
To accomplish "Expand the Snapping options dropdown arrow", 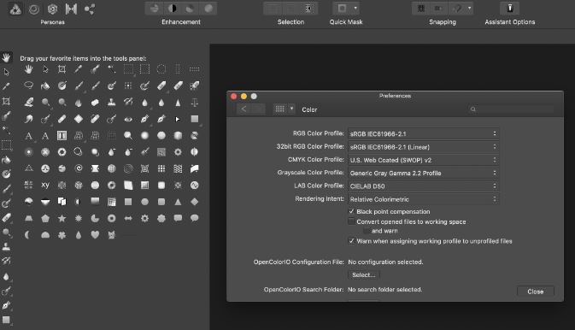I will pyautogui.click(x=469, y=8).
